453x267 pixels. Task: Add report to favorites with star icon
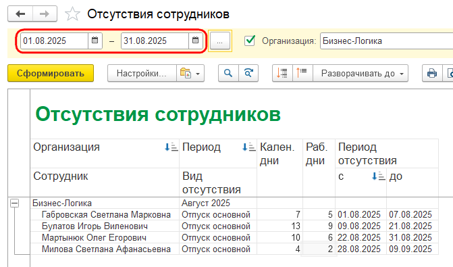point(72,14)
